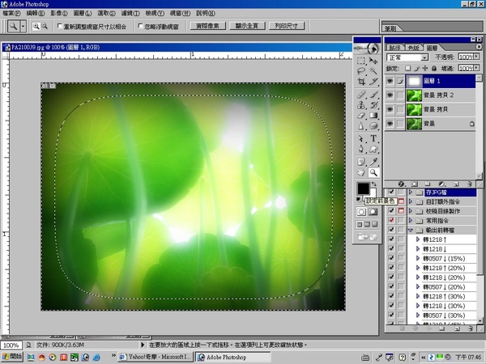Select the Type (T) tool
This screenshot has width=486, height=364.
coord(373,138)
